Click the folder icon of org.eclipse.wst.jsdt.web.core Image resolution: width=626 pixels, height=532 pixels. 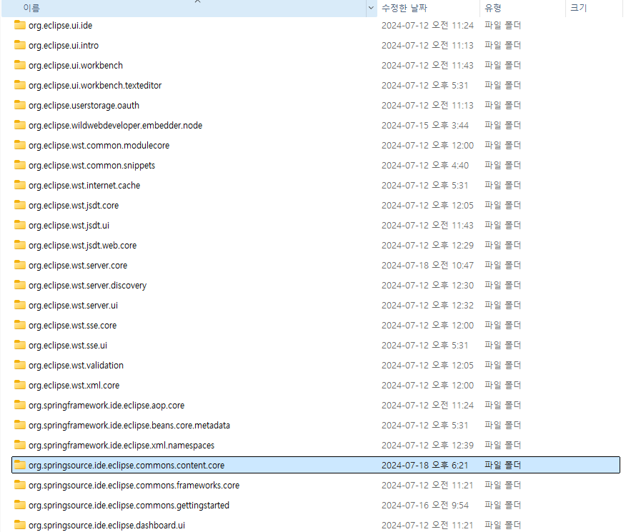20,245
